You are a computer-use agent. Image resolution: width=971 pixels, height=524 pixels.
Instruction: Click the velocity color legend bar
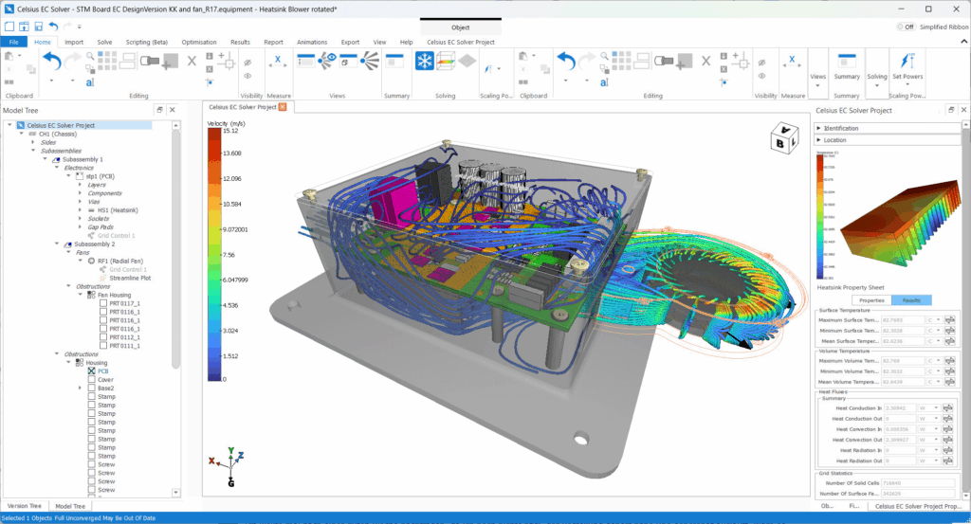tap(214, 254)
